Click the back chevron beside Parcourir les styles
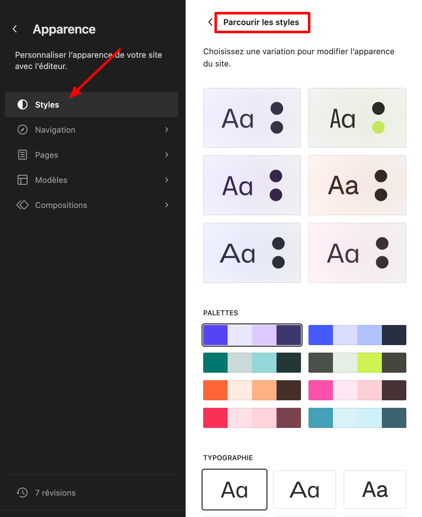The height and width of the screenshot is (517, 422). (210, 22)
